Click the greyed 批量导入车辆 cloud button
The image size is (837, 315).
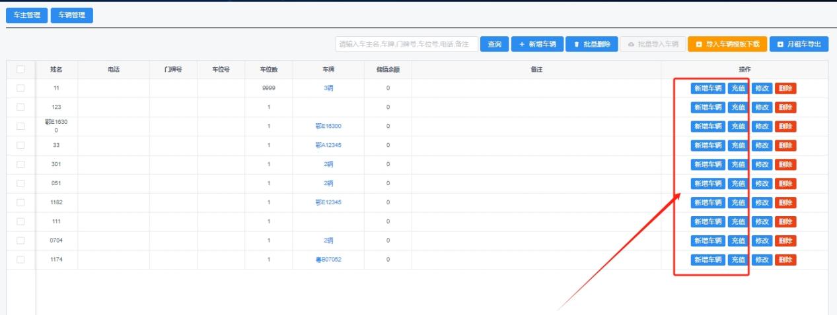(x=652, y=44)
